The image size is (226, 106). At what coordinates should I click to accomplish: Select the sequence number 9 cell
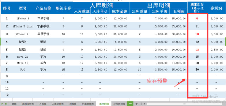coord(7,76)
